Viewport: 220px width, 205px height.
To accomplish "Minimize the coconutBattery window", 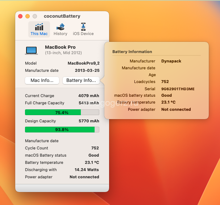I will tap(28, 16).
